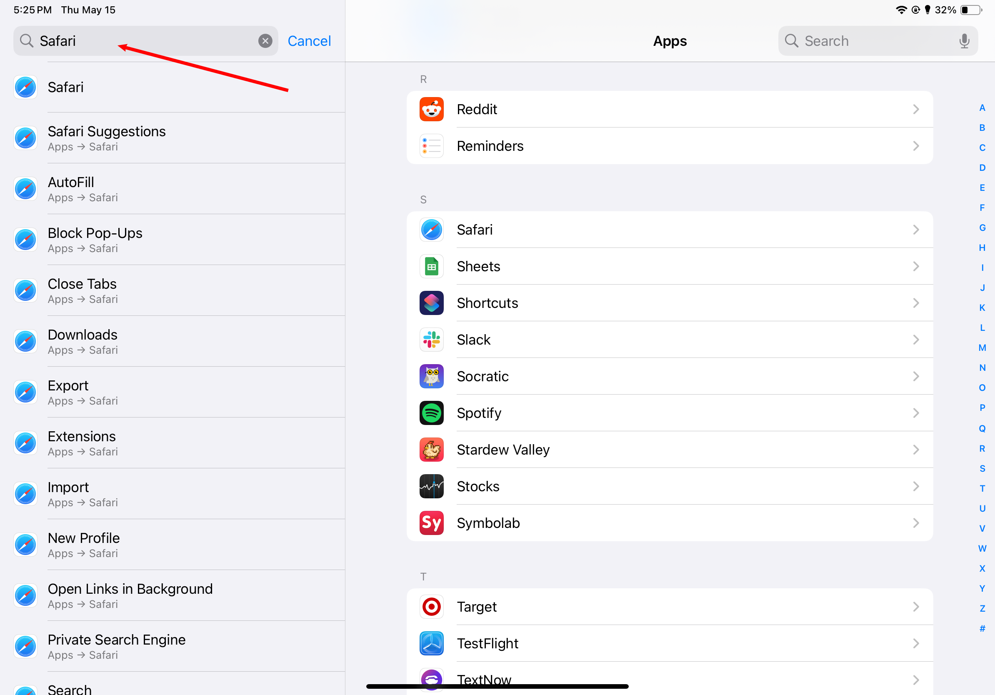Tap the Sheets app icon

tap(431, 267)
